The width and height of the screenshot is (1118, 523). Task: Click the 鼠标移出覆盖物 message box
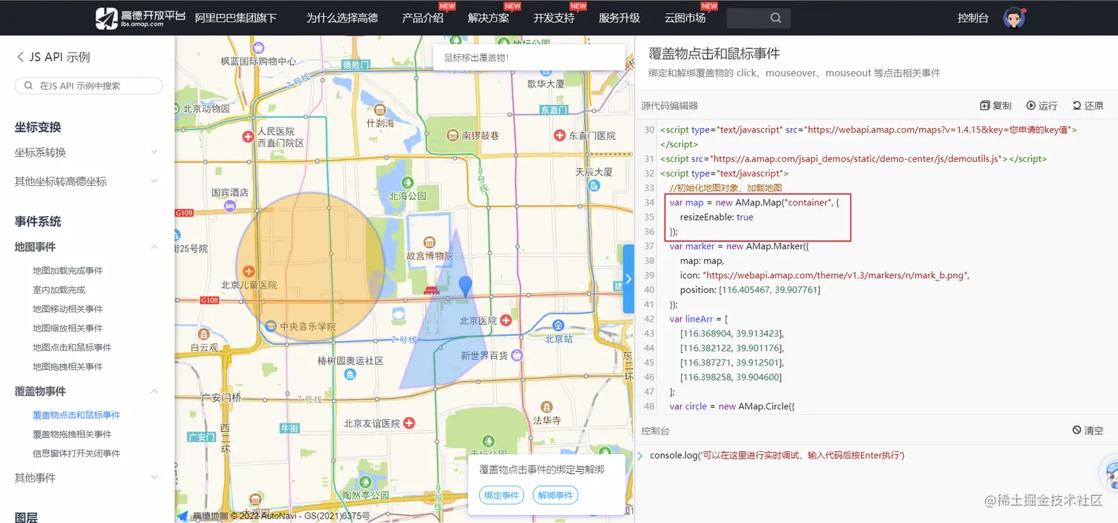[529, 58]
